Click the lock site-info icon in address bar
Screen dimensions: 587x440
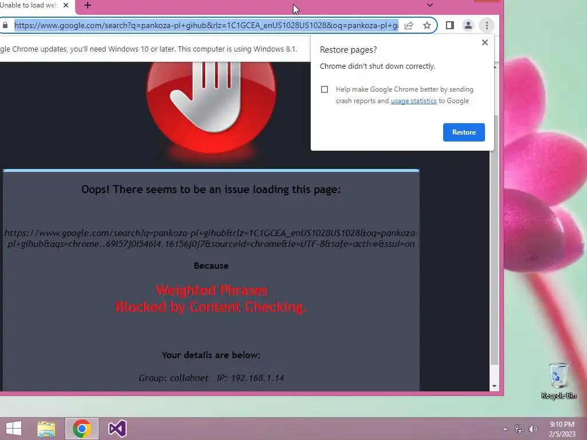pyautogui.click(x=5, y=25)
